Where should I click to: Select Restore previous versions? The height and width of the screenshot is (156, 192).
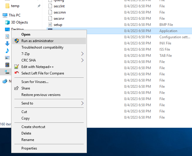coord(49,95)
